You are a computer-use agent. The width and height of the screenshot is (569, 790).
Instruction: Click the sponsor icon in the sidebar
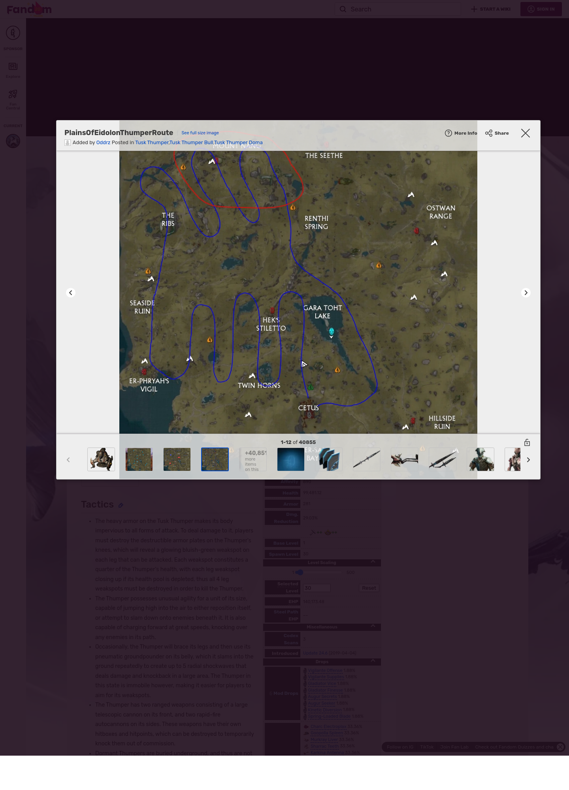[x=13, y=33]
